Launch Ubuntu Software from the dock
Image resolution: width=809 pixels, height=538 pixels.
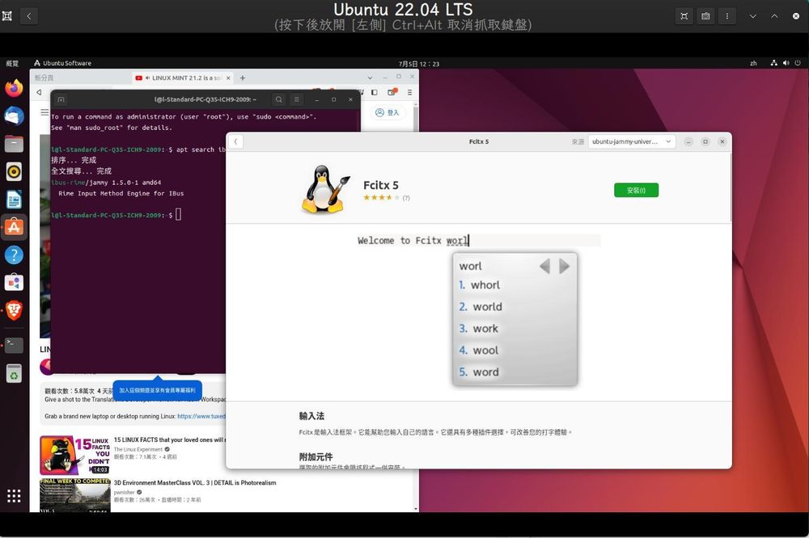click(13, 227)
